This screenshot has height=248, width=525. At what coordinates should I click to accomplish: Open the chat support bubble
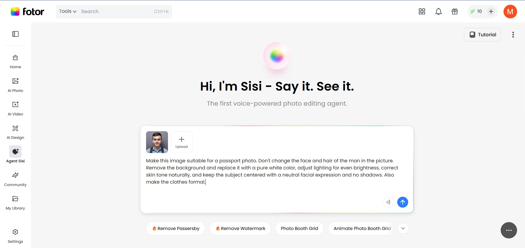[x=509, y=230]
